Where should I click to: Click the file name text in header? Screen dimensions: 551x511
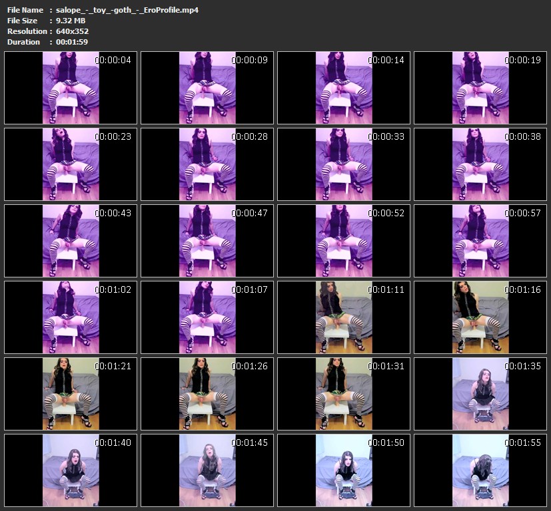pos(127,10)
